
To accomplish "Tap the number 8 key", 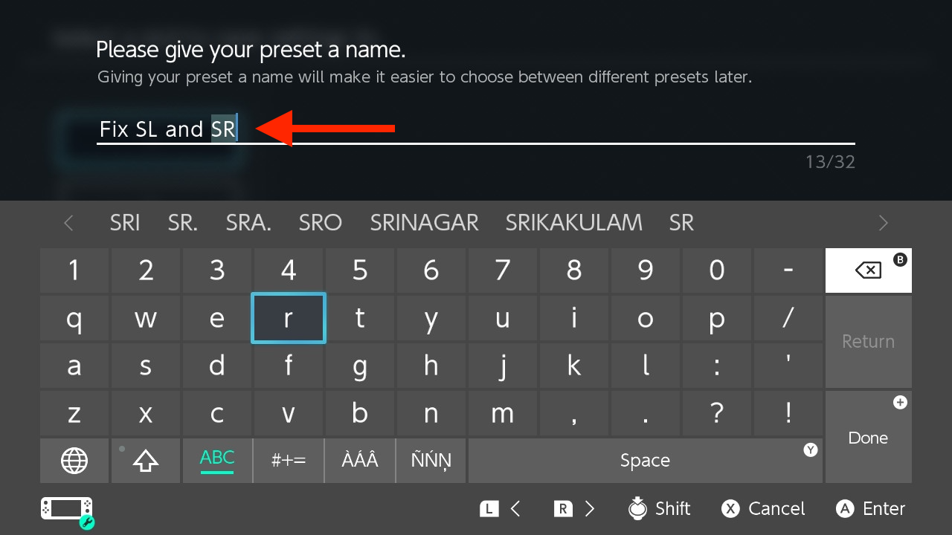I will (574, 270).
